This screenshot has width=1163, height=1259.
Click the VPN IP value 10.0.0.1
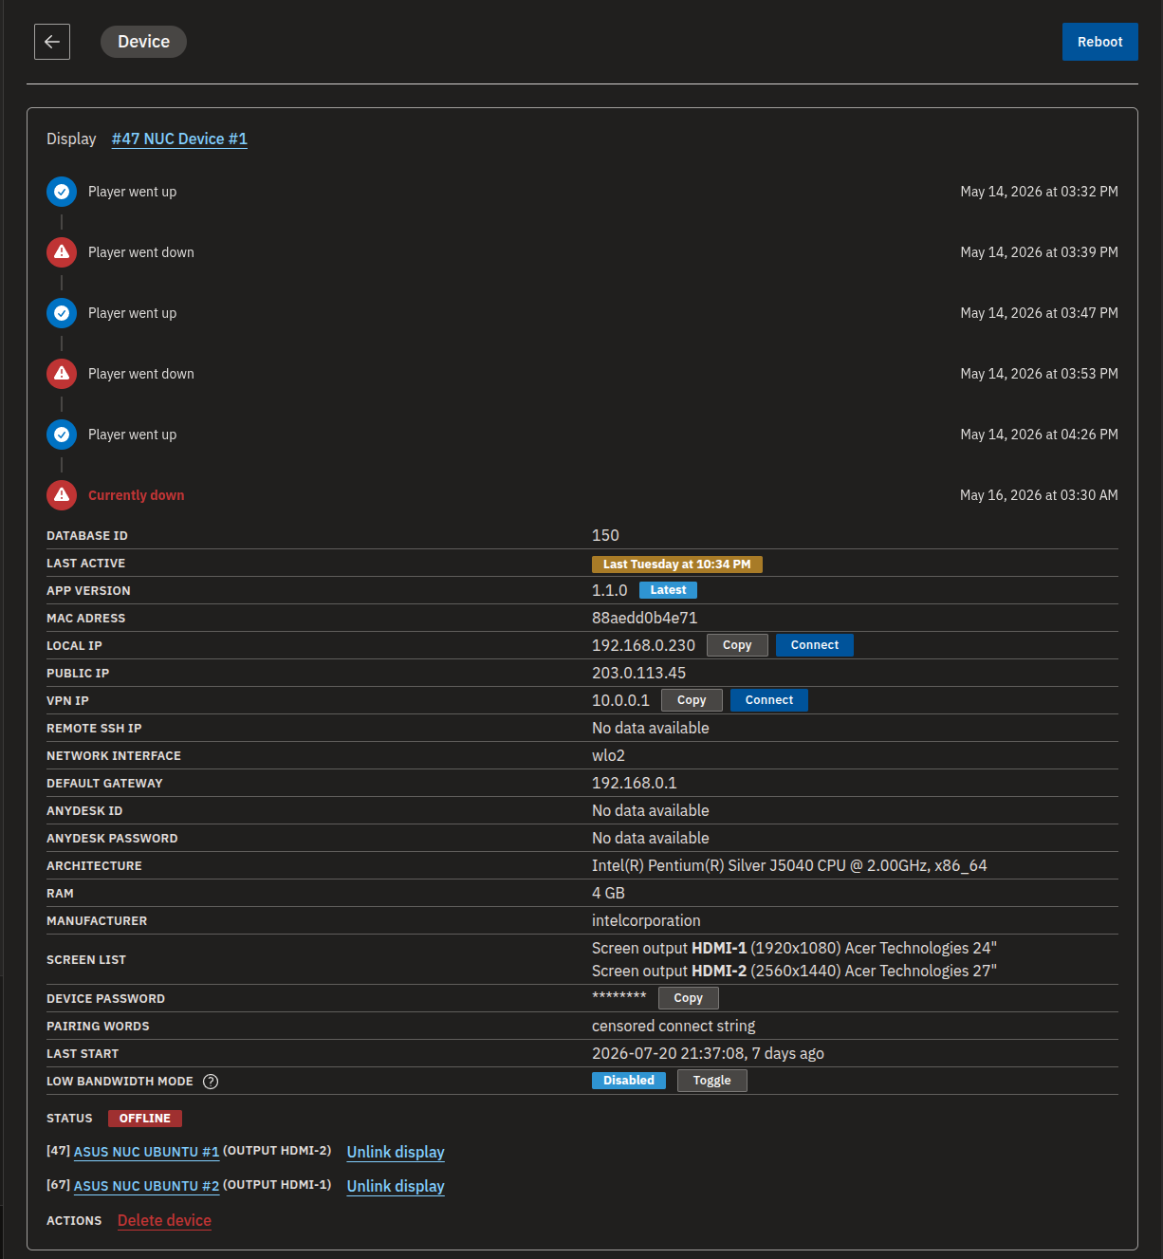620,700
